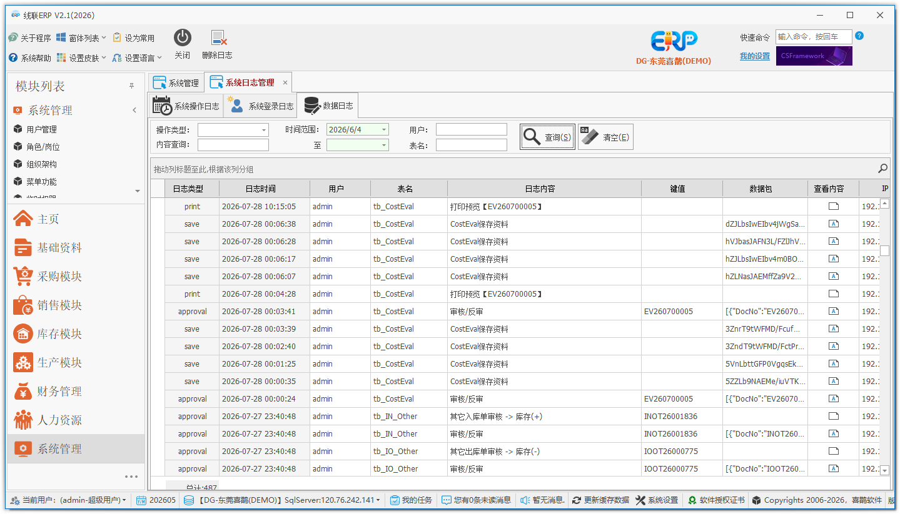This screenshot has width=900, height=514.
Task: Open 系统帮助 help item
Action: point(29,58)
